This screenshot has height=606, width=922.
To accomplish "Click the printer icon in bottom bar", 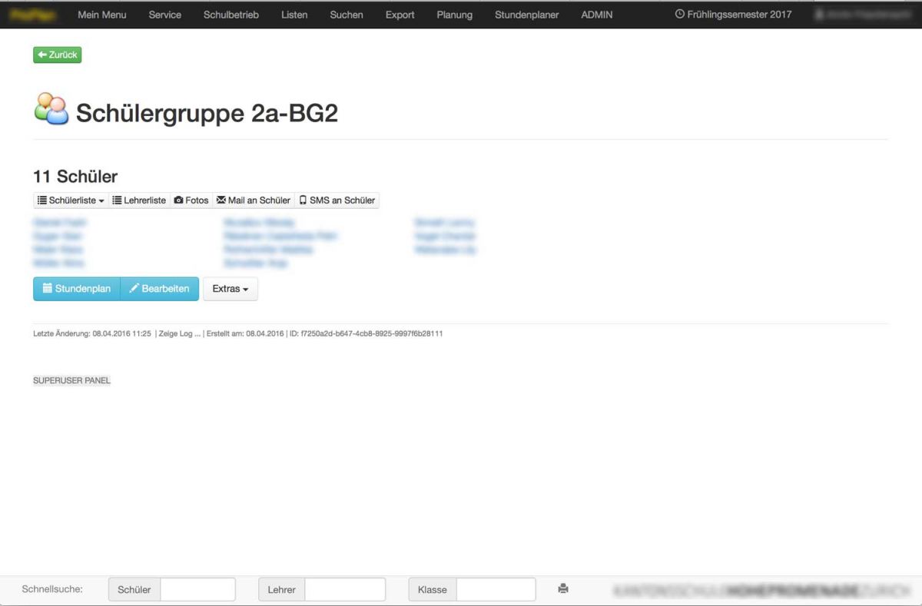I will (563, 589).
